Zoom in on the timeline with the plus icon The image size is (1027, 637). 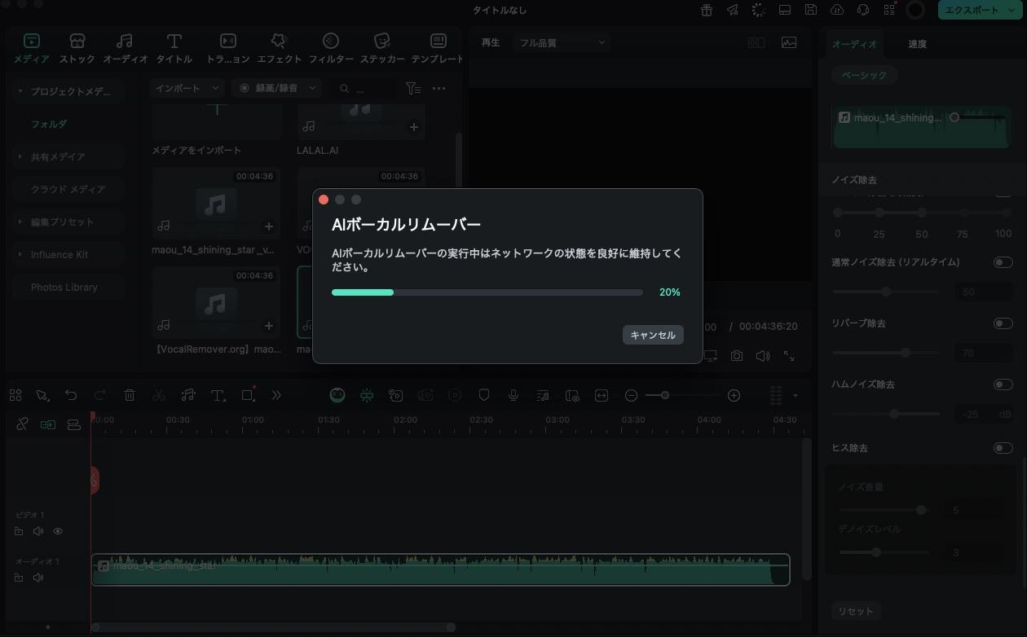pos(733,395)
